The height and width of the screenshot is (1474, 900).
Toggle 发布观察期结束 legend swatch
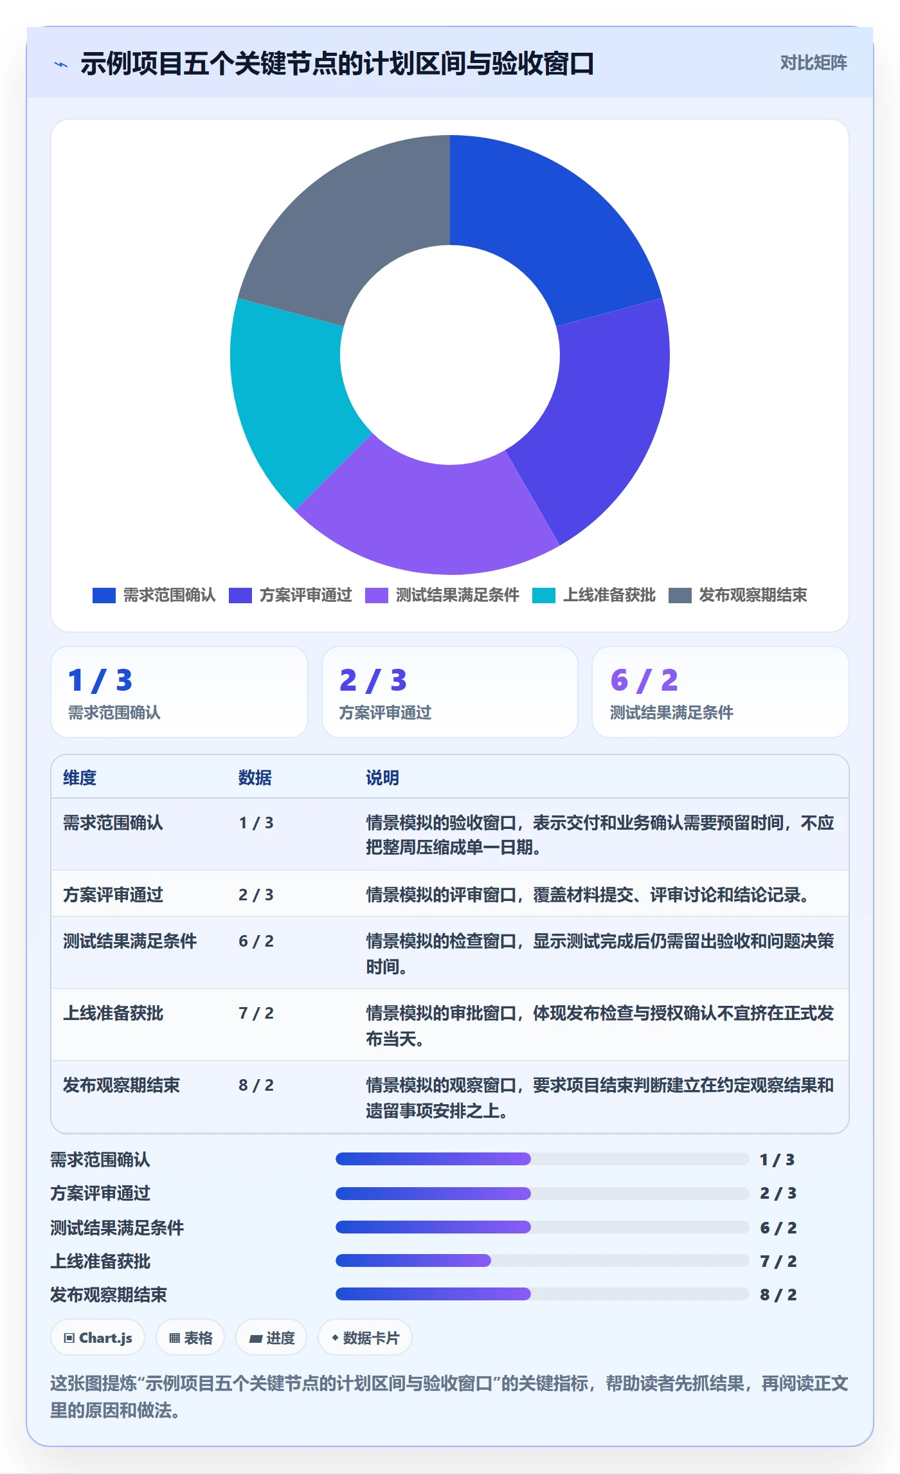click(680, 596)
